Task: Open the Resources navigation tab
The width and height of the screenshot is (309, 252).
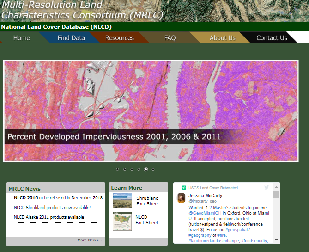Action: coord(120,38)
